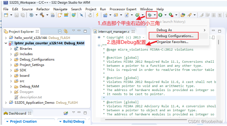The width and height of the screenshot is (227, 126).
Task: Click the green monitor new connection icon
Action: click(74, 15)
